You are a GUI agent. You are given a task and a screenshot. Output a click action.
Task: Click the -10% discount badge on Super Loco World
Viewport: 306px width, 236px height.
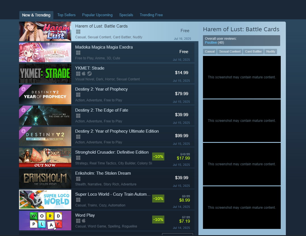[x=158, y=199]
